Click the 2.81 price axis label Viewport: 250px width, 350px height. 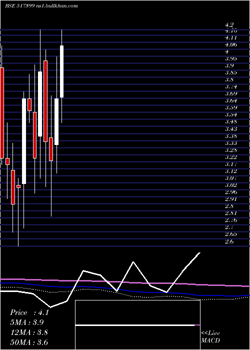[x=231, y=213]
